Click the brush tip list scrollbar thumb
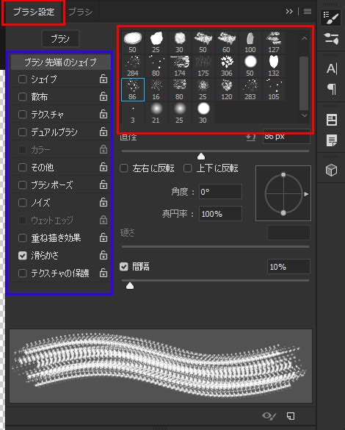The width and height of the screenshot is (345, 430). 304,83
